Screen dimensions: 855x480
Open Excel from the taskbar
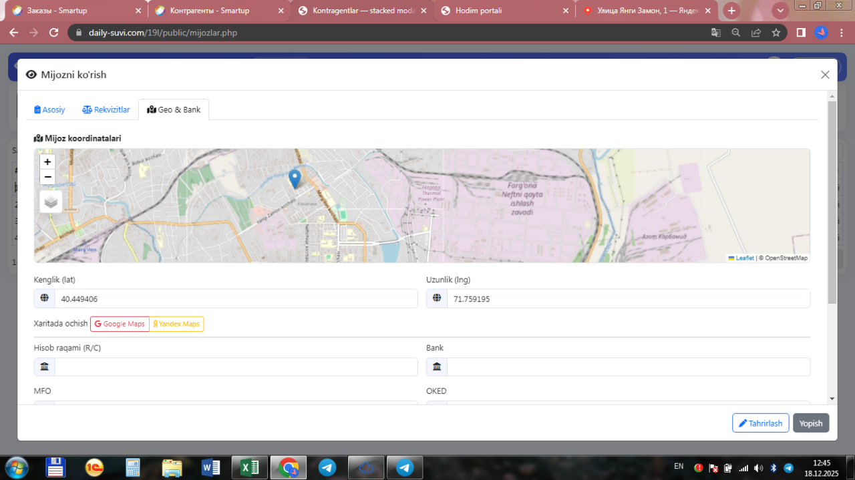pos(250,468)
